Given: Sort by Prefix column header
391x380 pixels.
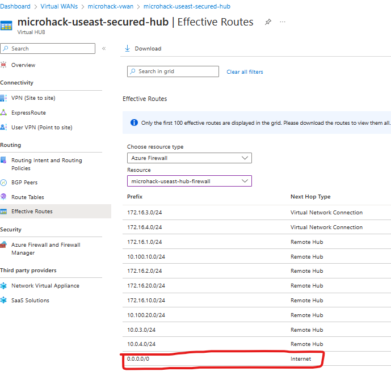Looking at the screenshot, I should 134,197.
